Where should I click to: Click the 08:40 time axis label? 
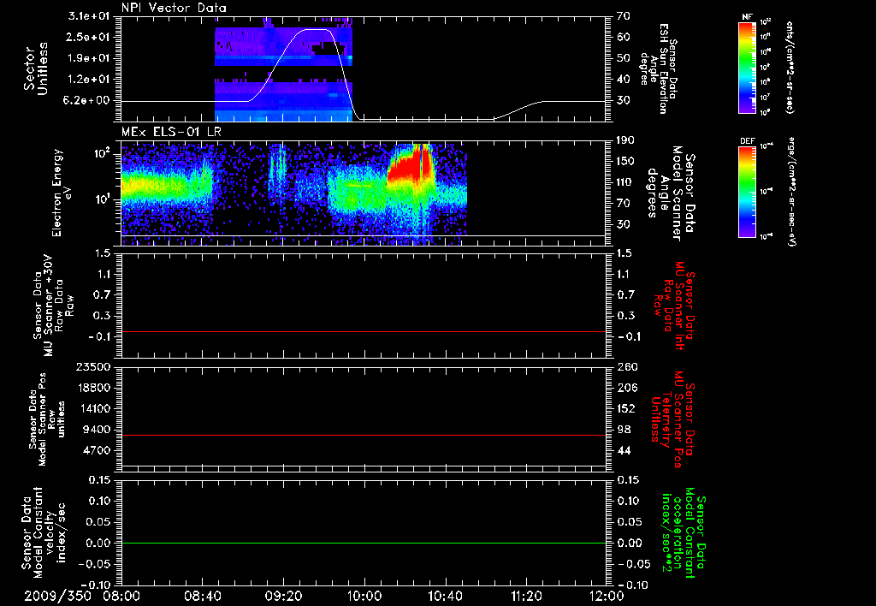coord(203,596)
